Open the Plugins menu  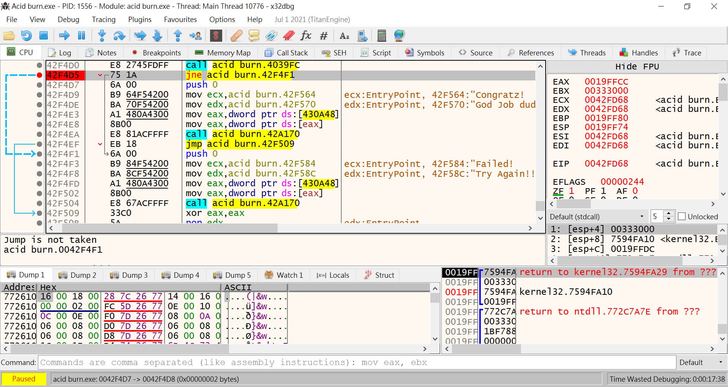tap(140, 19)
